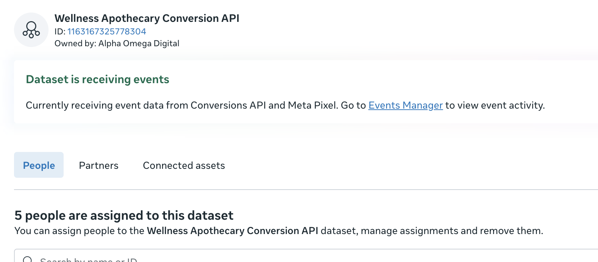This screenshot has height=262, width=598.
Task: Click the 'to view event activity' text
Action: point(495,105)
